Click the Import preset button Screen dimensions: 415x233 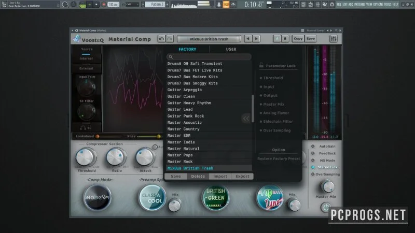pyautogui.click(x=220, y=177)
